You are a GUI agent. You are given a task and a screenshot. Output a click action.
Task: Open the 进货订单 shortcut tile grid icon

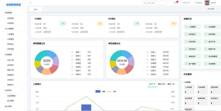pos(206,42)
